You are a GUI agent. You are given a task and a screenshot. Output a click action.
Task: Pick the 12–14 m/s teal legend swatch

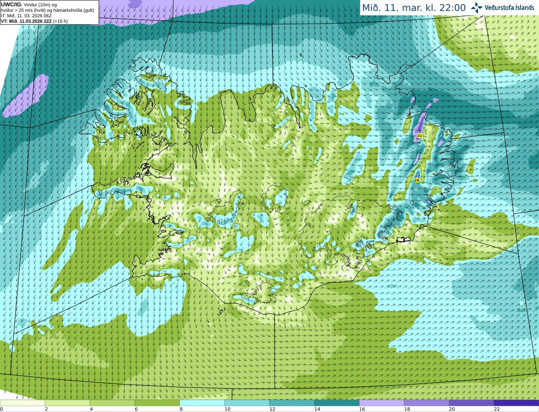click(292, 403)
